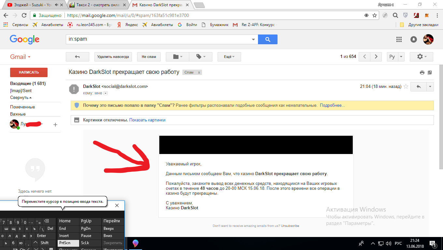Open the Windows Action Center notifications
This screenshot has height=250, width=443.
[x=433, y=243]
